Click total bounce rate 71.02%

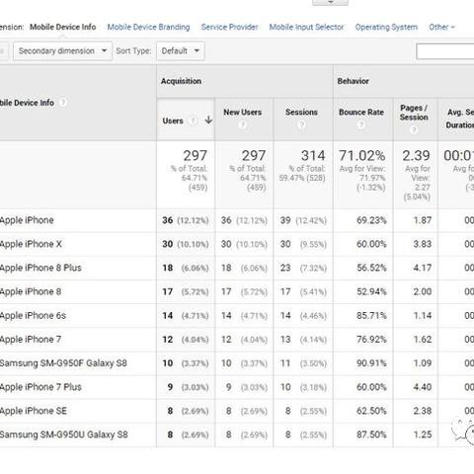click(x=362, y=156)
